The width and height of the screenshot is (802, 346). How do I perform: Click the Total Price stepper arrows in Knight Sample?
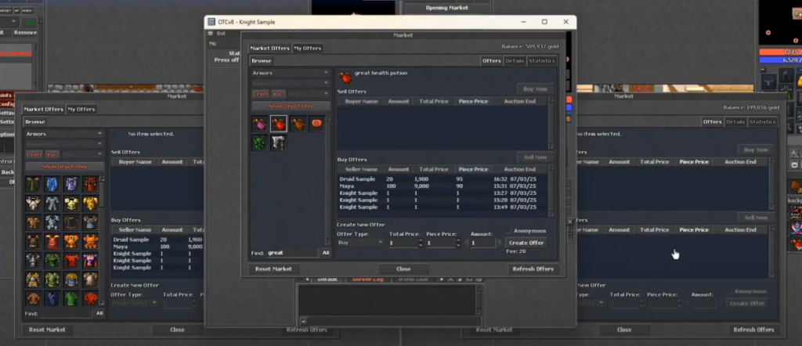(421, 243)
